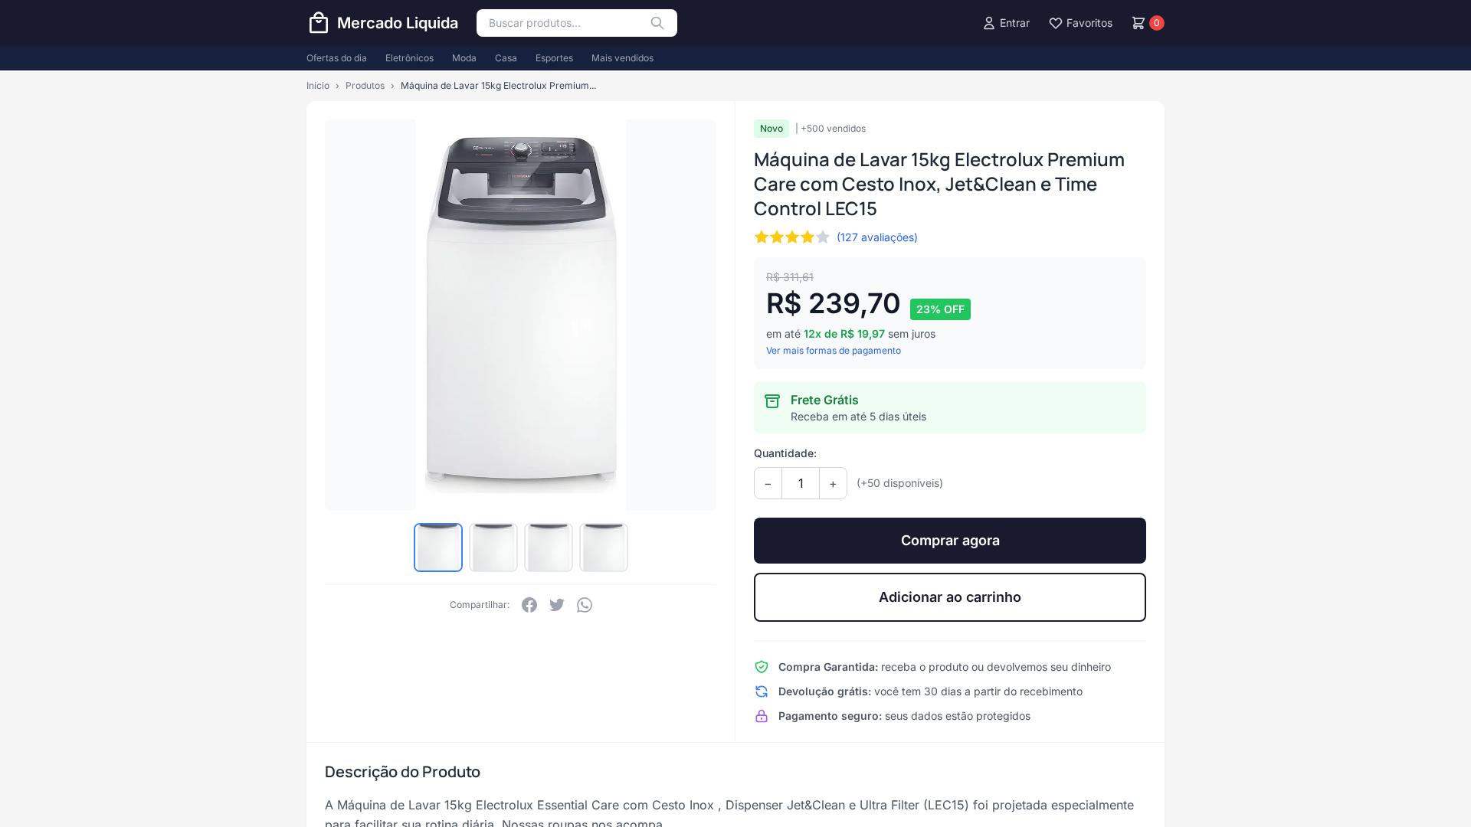Share product on Twitter
The image size is (1471, 827).
[557, 605]
